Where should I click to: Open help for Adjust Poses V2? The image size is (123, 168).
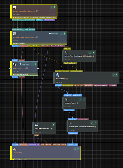point(27,68)
